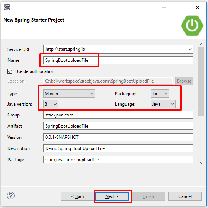Close the dialog with the X button
The height and width of the screenshot is (208, 208).
coord(198,7)
